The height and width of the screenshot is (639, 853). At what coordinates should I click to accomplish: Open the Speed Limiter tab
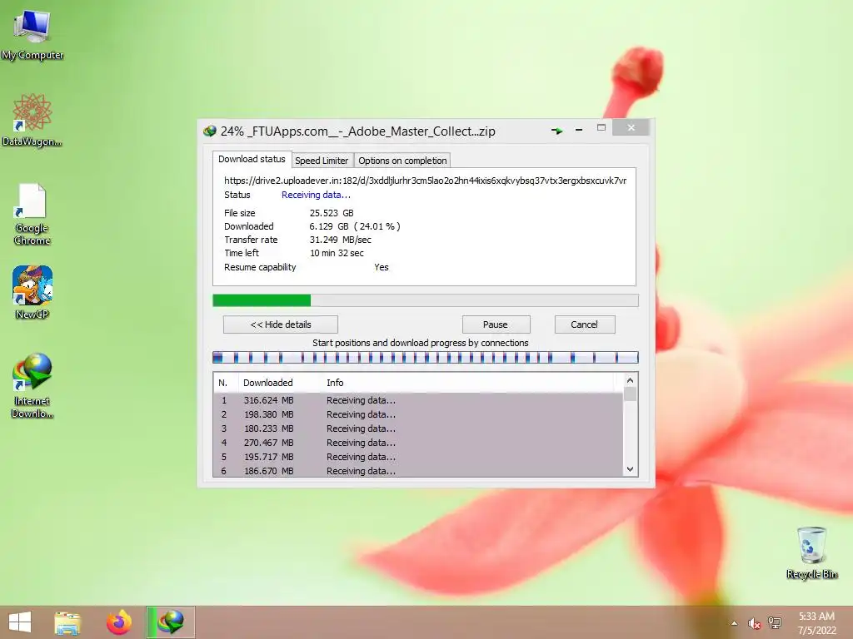pos(322,161)
